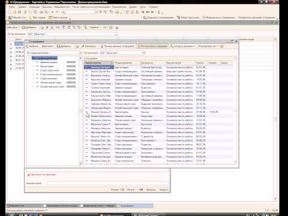
Task: Open the calculator icon in main toolbar
Action: tap(127, 12)
